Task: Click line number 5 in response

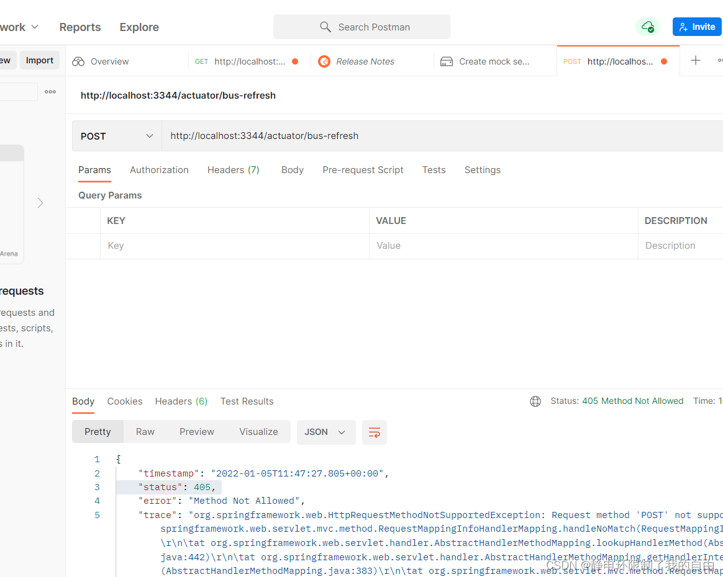Action: point(97,516)
